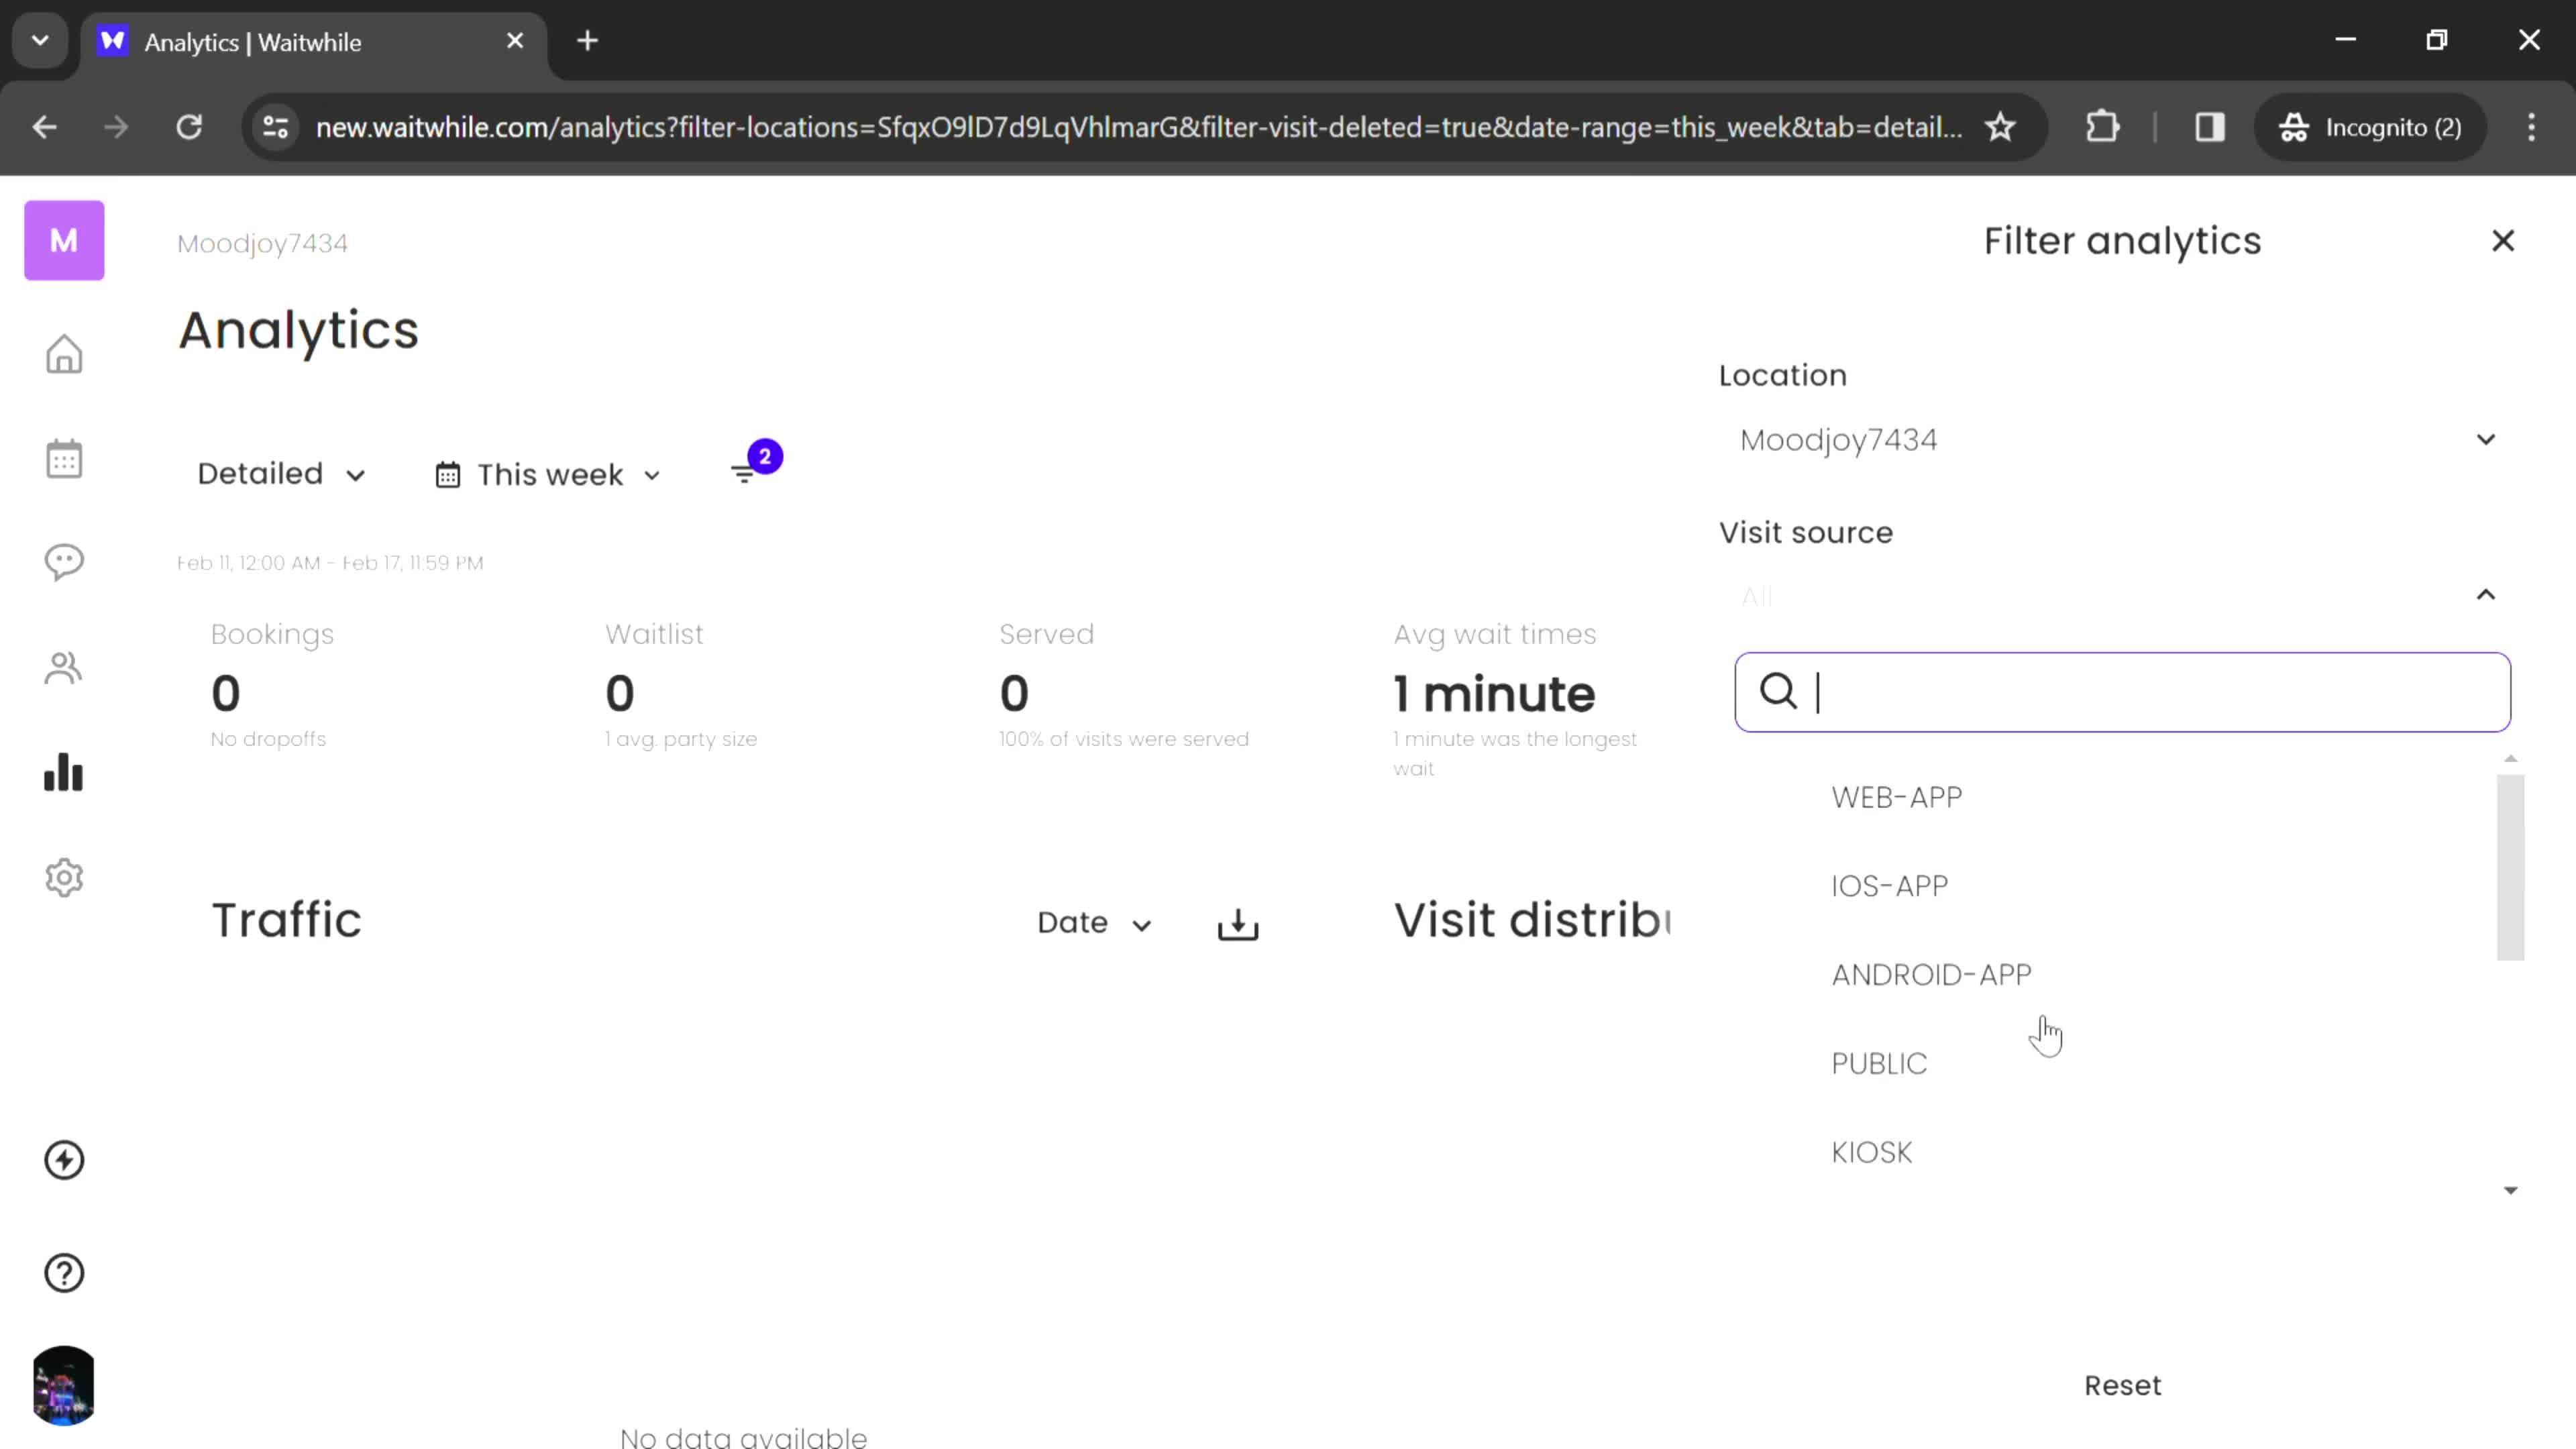Click the Analytics bar chart icon
This screenshot has width=2576, height=1449.
(64, 773)
